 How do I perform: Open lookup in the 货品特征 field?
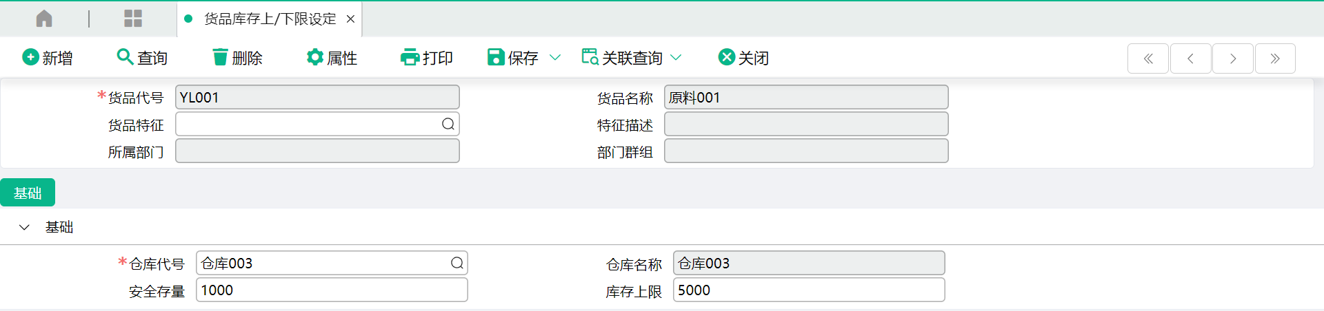[448, 124]
